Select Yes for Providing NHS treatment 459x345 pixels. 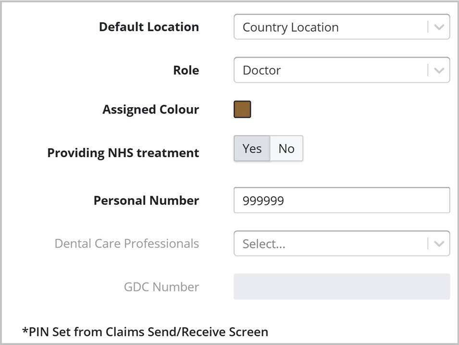(252, 148)
